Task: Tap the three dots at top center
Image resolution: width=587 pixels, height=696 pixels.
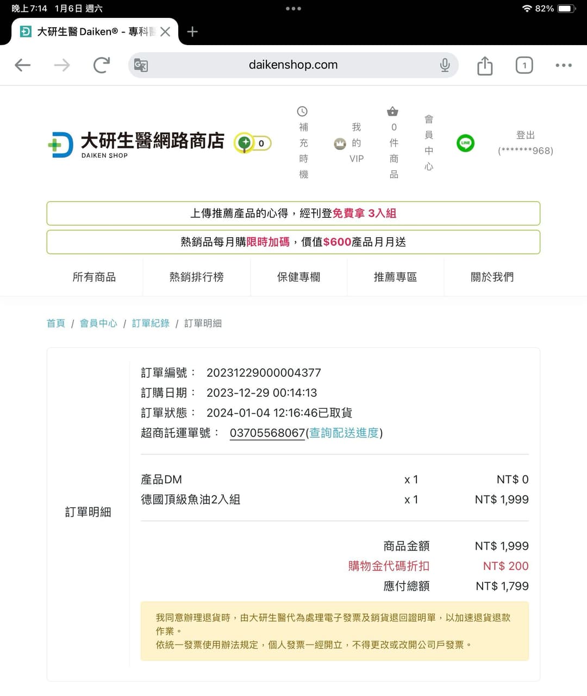Action: (x=293, y=9)
